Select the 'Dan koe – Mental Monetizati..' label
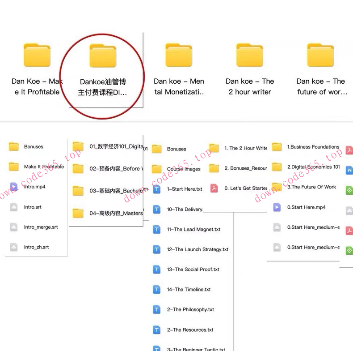353x351 pixels. 179,86
